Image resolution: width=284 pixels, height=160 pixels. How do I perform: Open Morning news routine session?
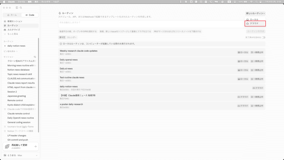22,65
